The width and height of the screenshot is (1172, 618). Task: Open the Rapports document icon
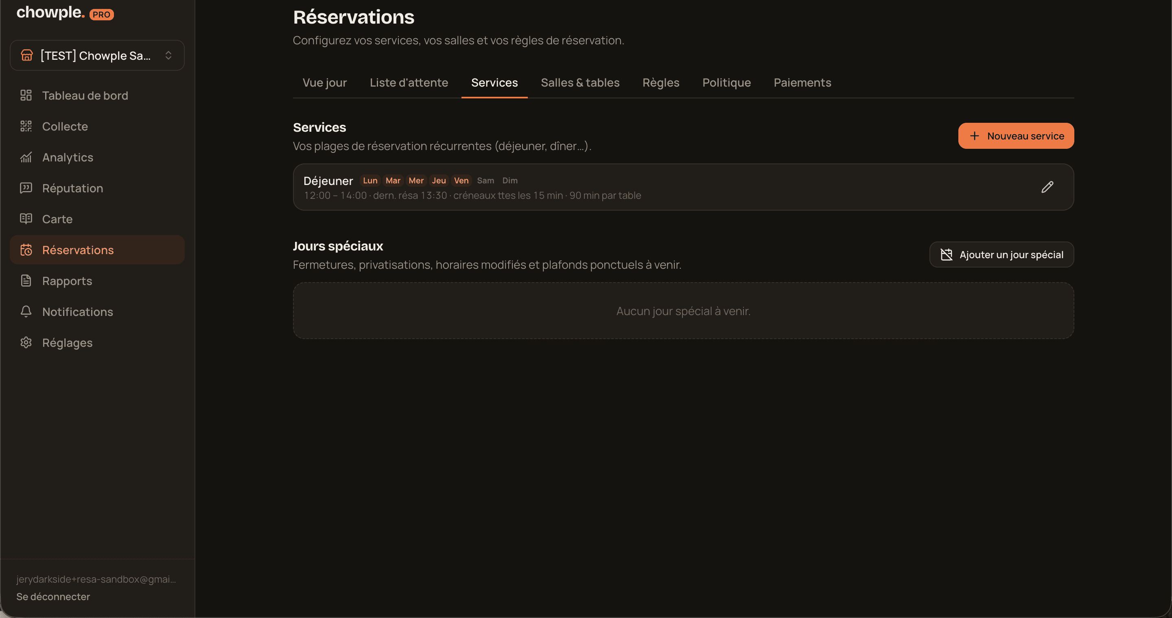[x=26, y=281]
